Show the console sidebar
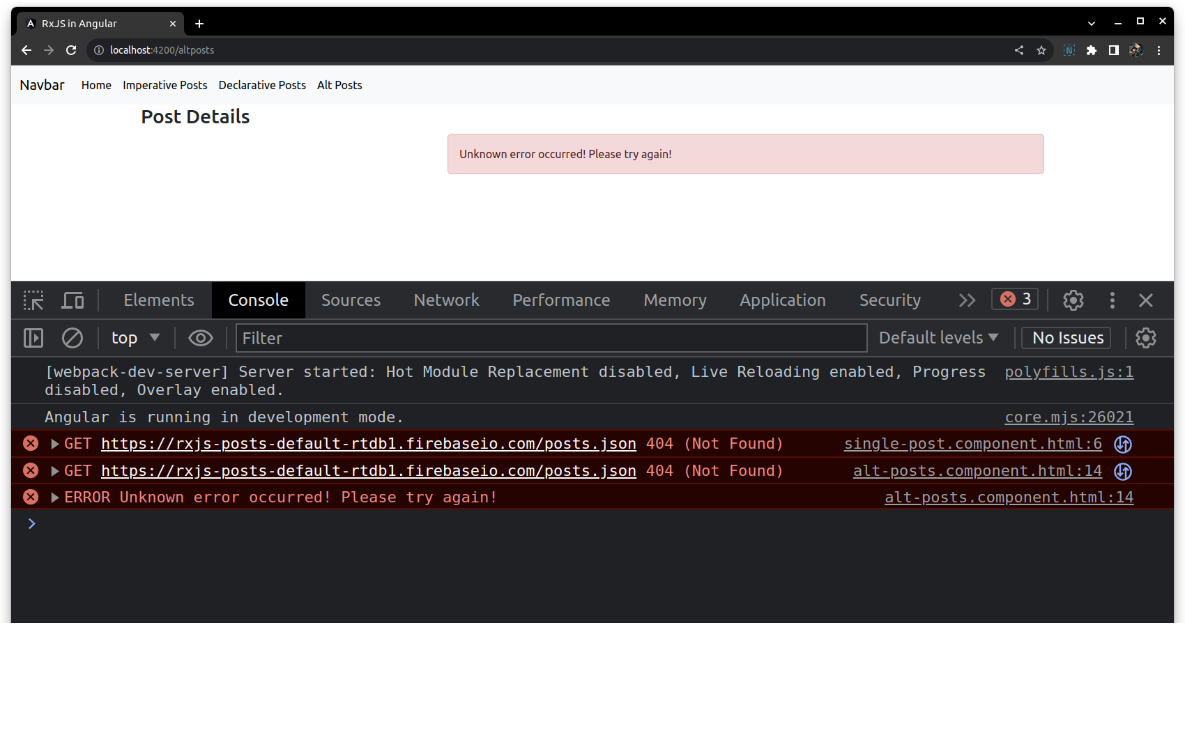This screenshot has height=756, width=1185. 33,338
